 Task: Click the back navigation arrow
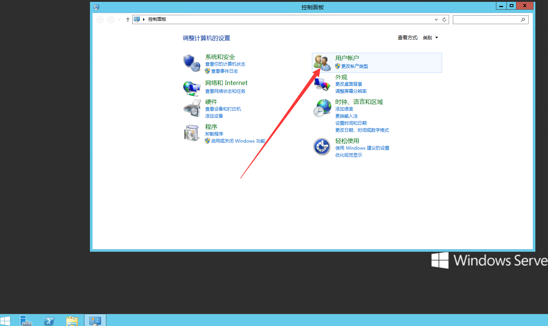(100, 20)
